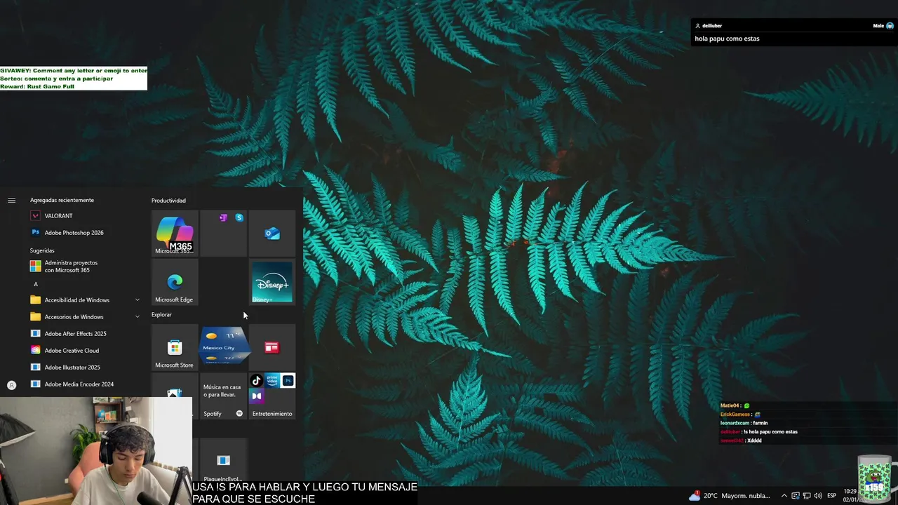Viewport: 898px width, 505px height.
Task: Expand the Accesorios de Windows folder
Action: 84,317
